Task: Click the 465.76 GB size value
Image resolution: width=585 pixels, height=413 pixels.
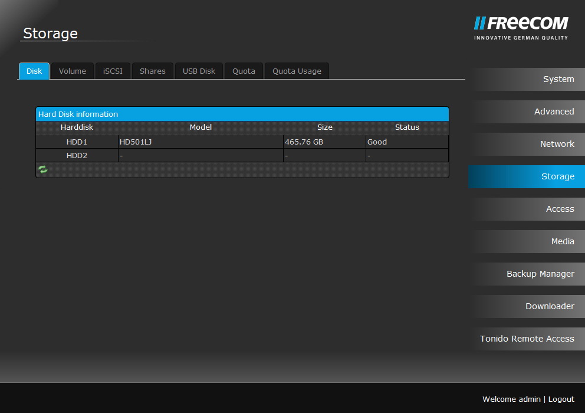Action: pyautogui.click(x=304, y=142)
